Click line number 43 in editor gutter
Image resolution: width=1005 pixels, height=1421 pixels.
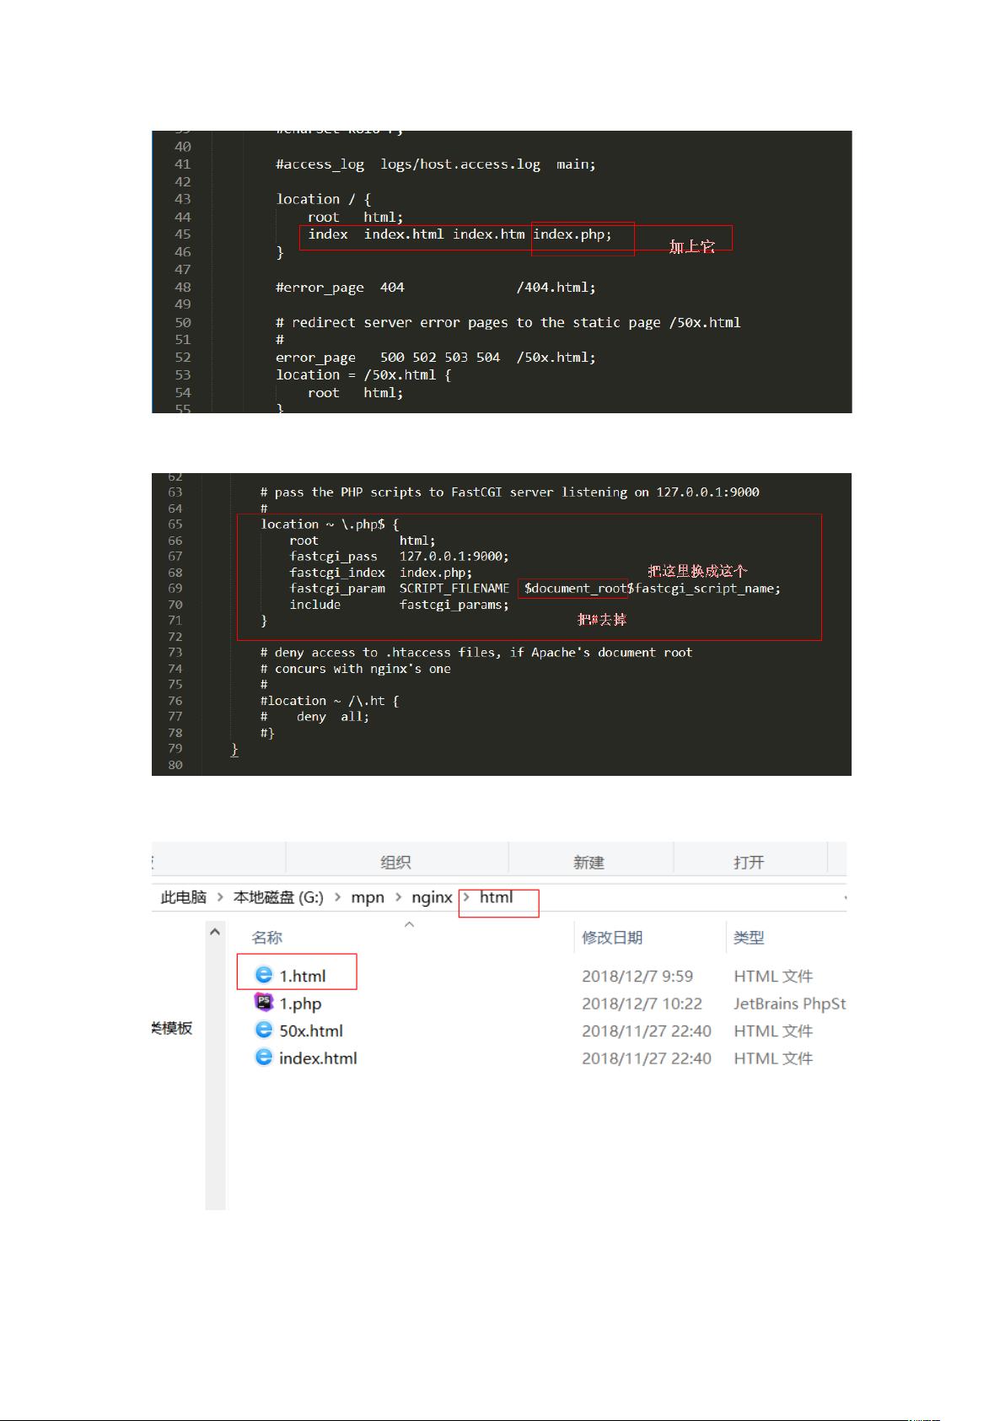point(182,199)
